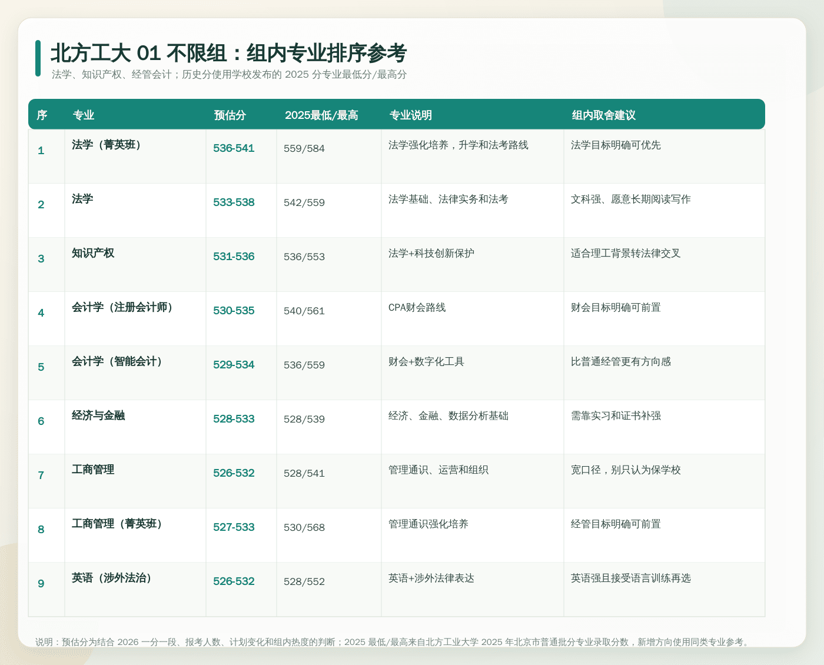The height and width of the screenshot is (665, 824).
Task: Click estimated score 527-533
Action: [x=234, y=527]
